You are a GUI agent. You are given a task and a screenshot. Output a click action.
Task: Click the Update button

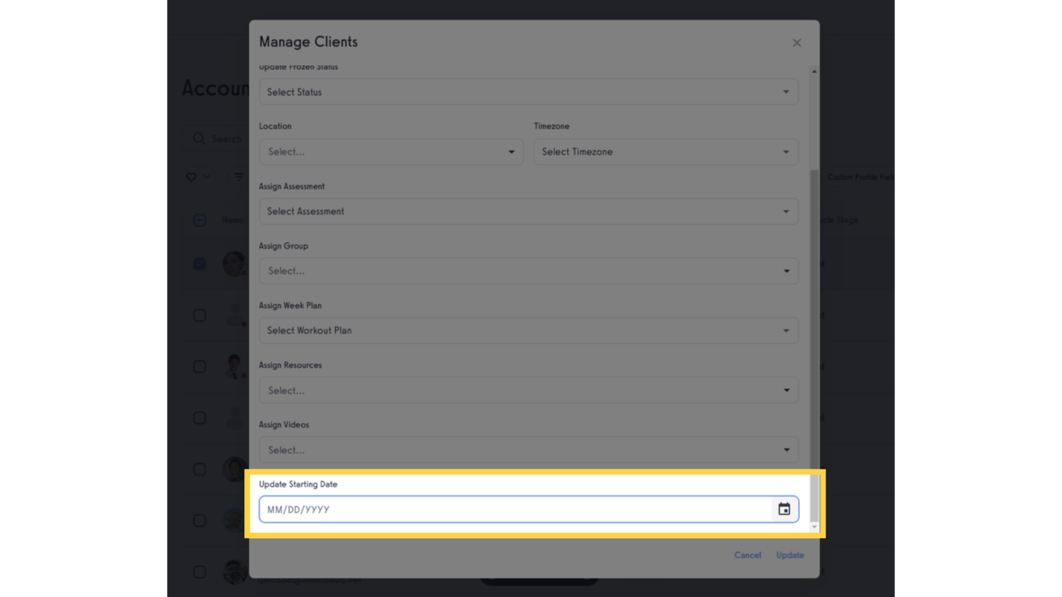tap(790, 555)
